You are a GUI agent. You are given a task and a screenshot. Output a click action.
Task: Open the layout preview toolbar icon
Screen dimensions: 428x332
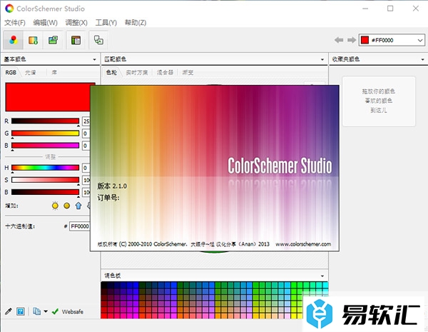76,40
